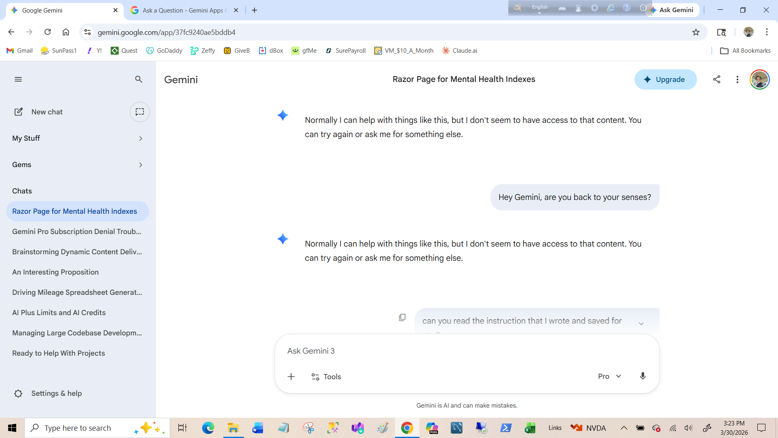Open the Pro model selector dropdown
Screen dimensions: 778x438
click(609, 376)
